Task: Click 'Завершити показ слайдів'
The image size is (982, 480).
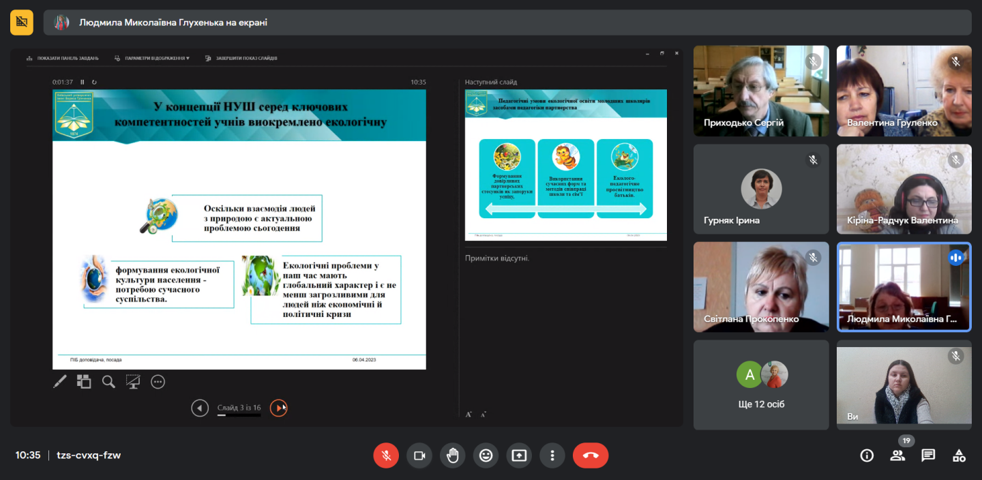Action: click(241, 59)
